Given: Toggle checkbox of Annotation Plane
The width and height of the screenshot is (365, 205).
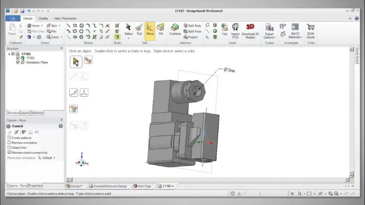Looking at the screenshot, I should (18, 62).
